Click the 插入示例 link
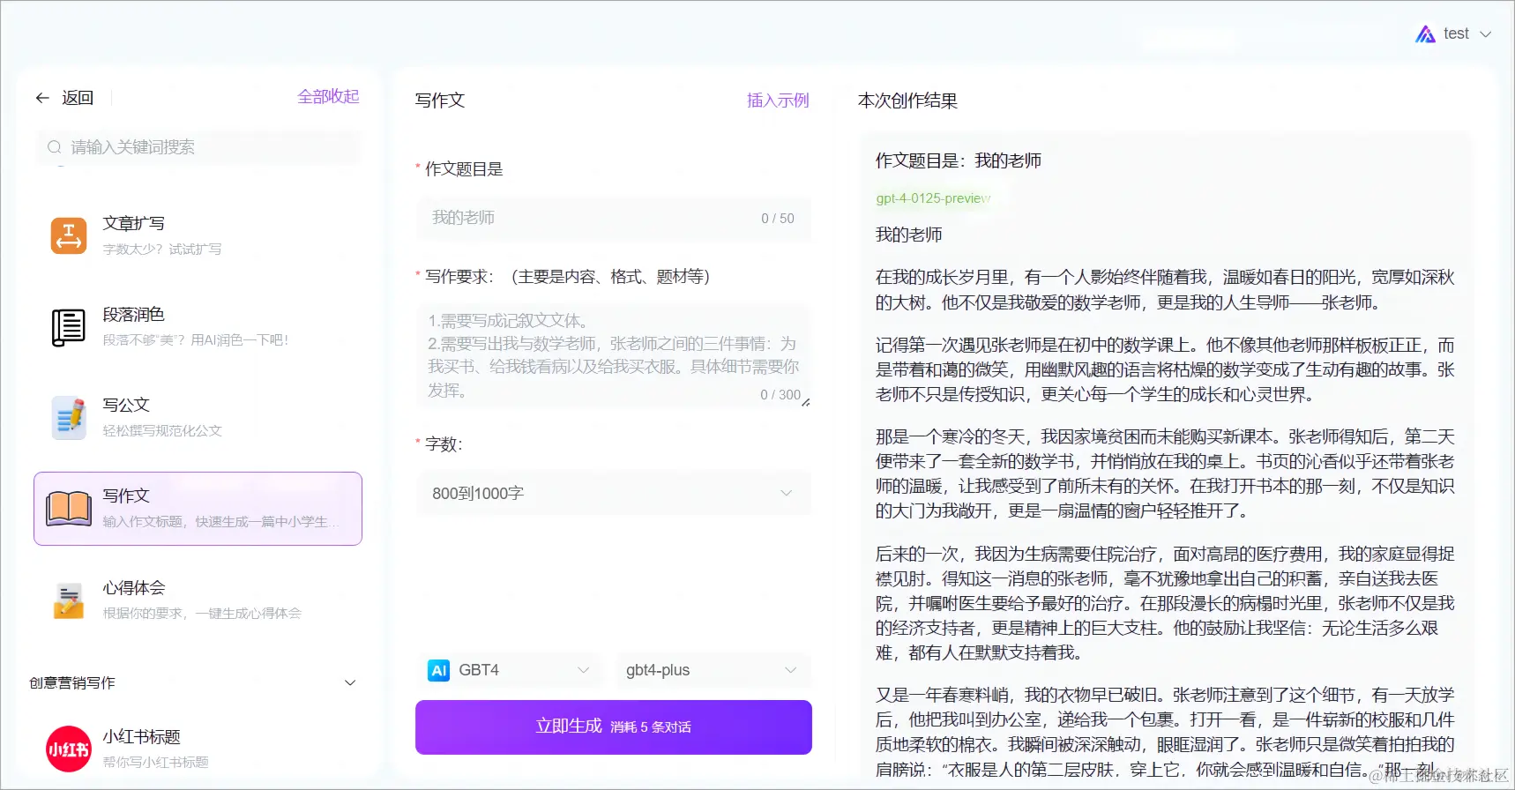Image resolution: width=1515 pixels, height=790 pixels. (x=778, y=101)
